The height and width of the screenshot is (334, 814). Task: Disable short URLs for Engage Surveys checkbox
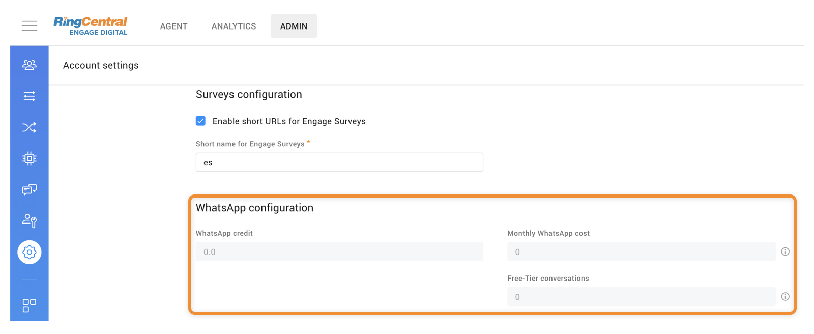point(201,121)
